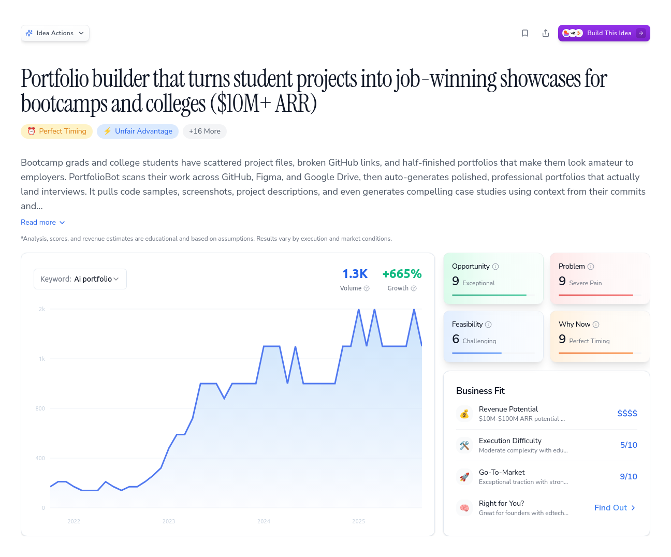The image size is (671, 557).
Task: Show more tags via +16 More
Action: click(205, 131)
